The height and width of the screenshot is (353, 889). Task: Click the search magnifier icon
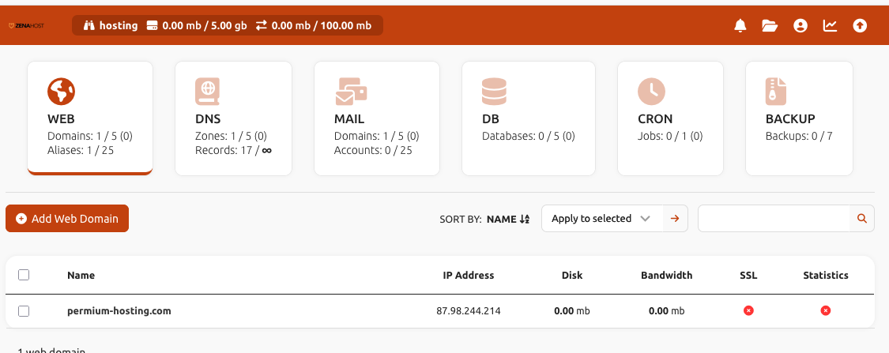[x=862, y=219]
